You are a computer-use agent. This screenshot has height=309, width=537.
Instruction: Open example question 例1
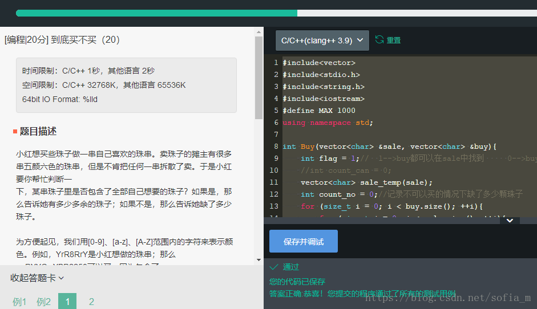tap(19, 302)
